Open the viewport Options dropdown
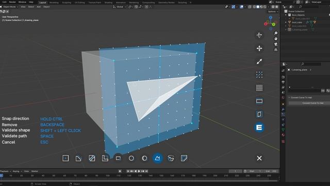 click(x=273, y=11)
